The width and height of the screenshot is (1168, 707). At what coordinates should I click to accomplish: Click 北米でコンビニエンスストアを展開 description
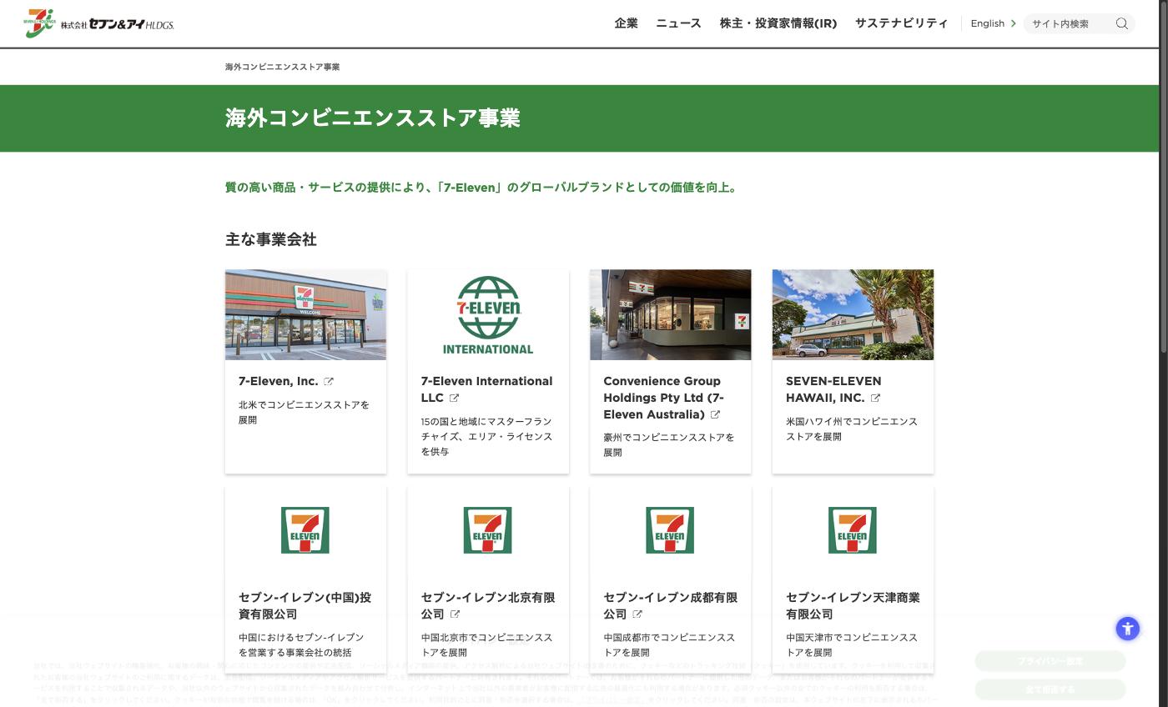[x=304, y=412]
